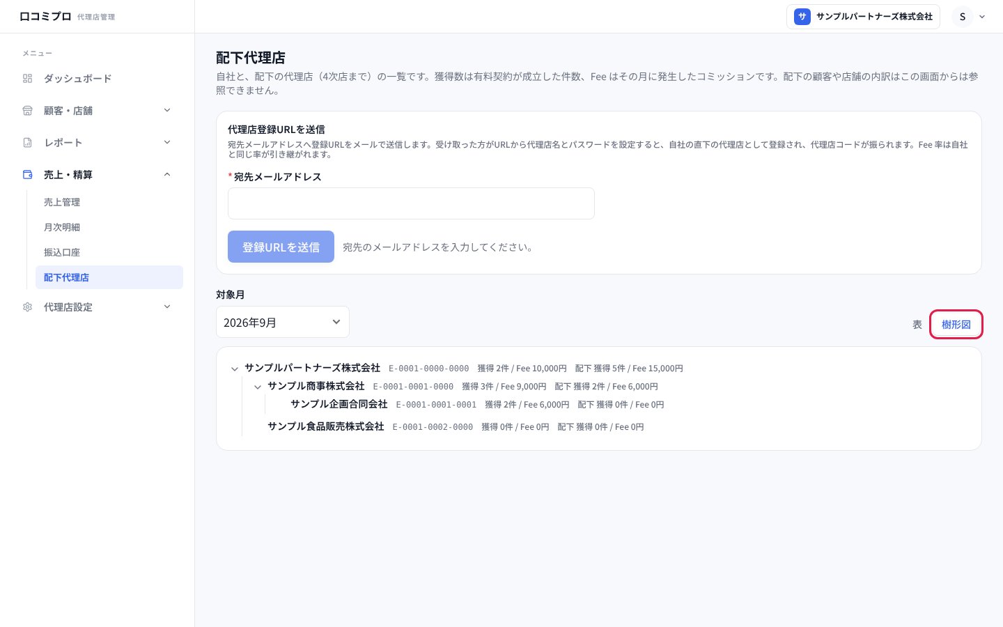Click the store icon beside 顧客・店舗
The image size is (1003, 627).
(x=28, y=111)
